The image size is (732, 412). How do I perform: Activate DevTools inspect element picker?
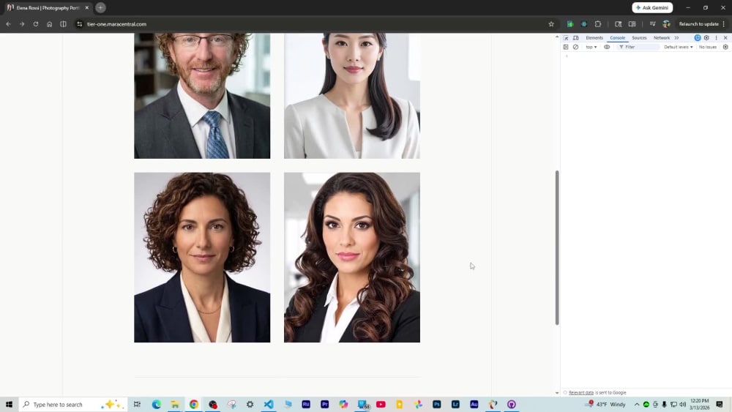coord(566,38)
